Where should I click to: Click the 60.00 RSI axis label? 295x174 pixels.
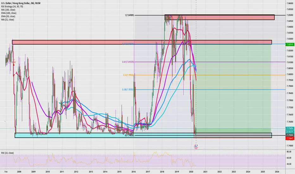tap(289, 158)
